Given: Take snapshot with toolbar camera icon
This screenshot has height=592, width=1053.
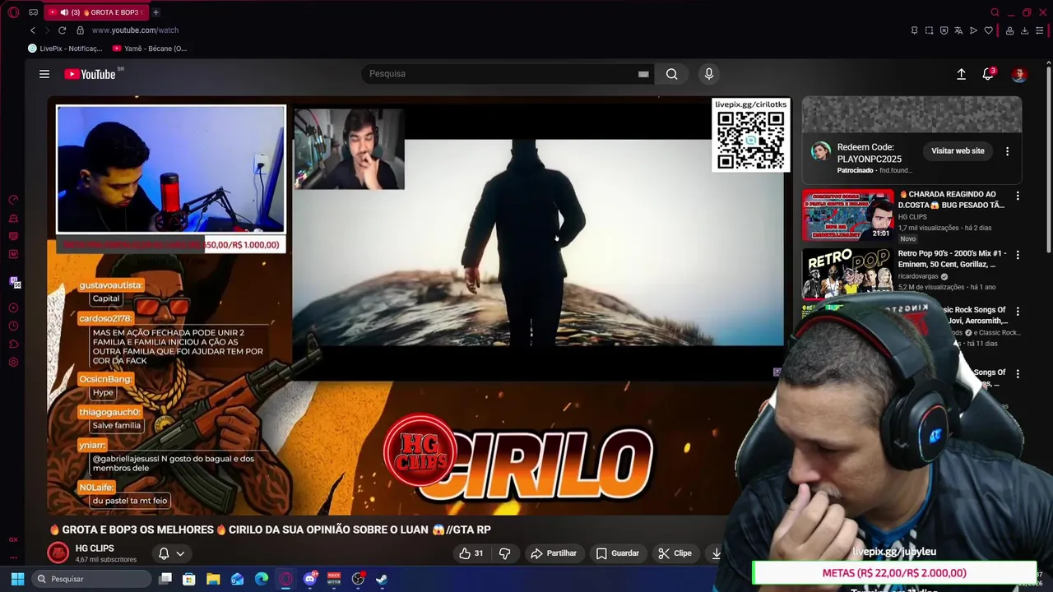Looking at the screenshot, I should pos(929,30).
